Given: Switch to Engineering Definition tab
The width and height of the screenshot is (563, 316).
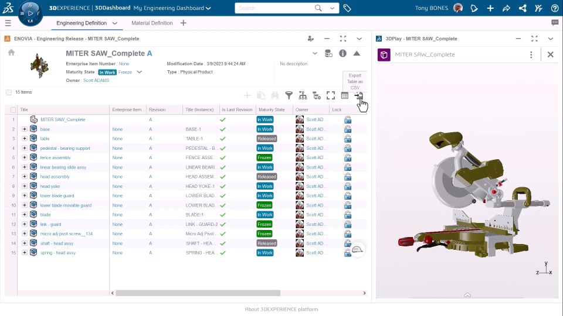Looking at the screenshot, I should 82,23.
